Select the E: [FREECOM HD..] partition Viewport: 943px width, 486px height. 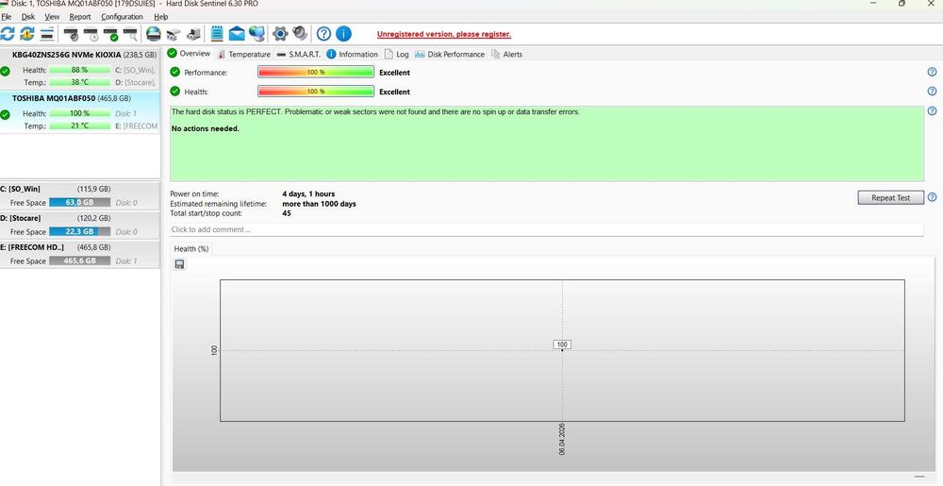point(80,255)
